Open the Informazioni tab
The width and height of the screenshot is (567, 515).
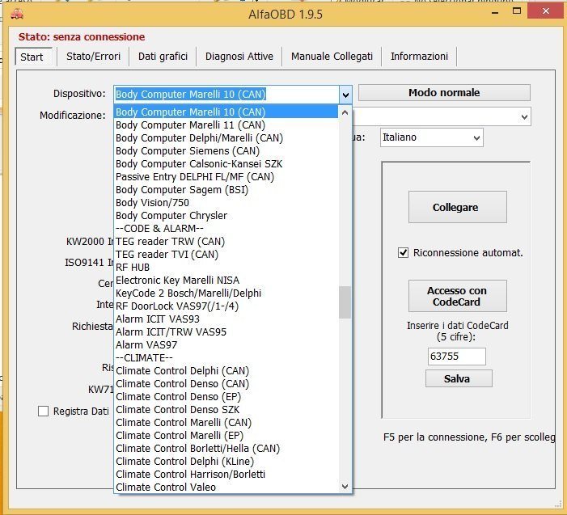[x=419, y=57]
